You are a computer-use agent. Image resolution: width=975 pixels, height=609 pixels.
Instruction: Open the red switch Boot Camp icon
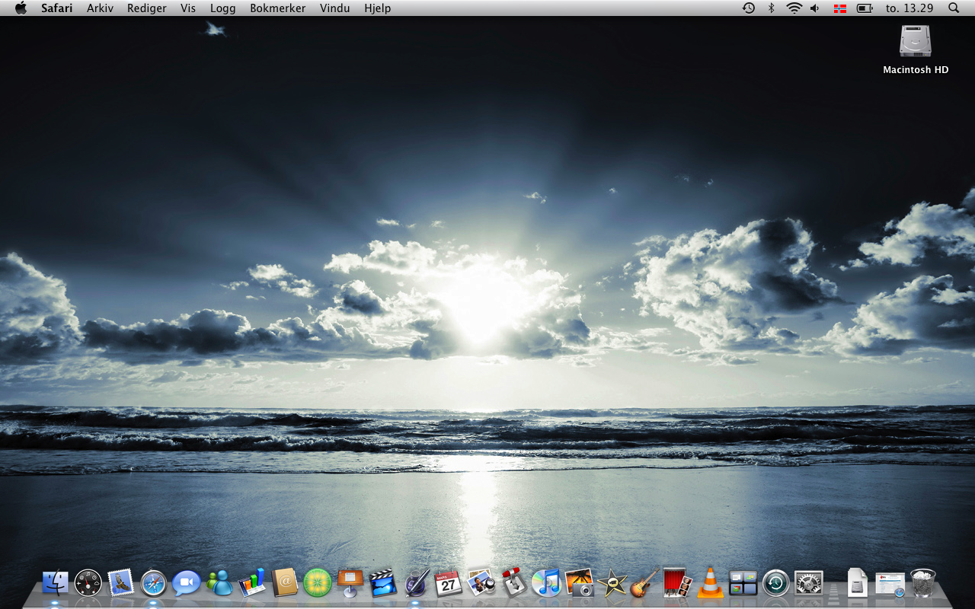514,582
